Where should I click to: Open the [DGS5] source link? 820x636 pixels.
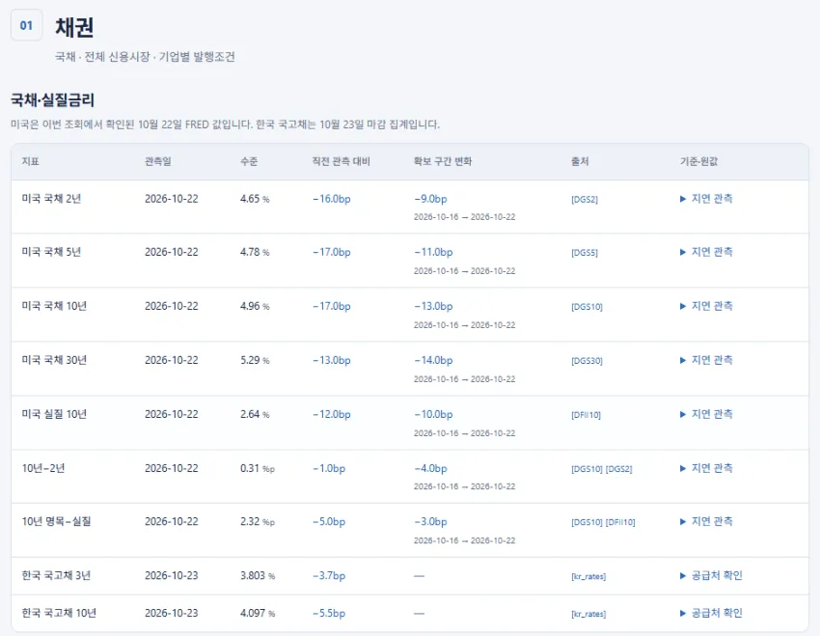585,253
